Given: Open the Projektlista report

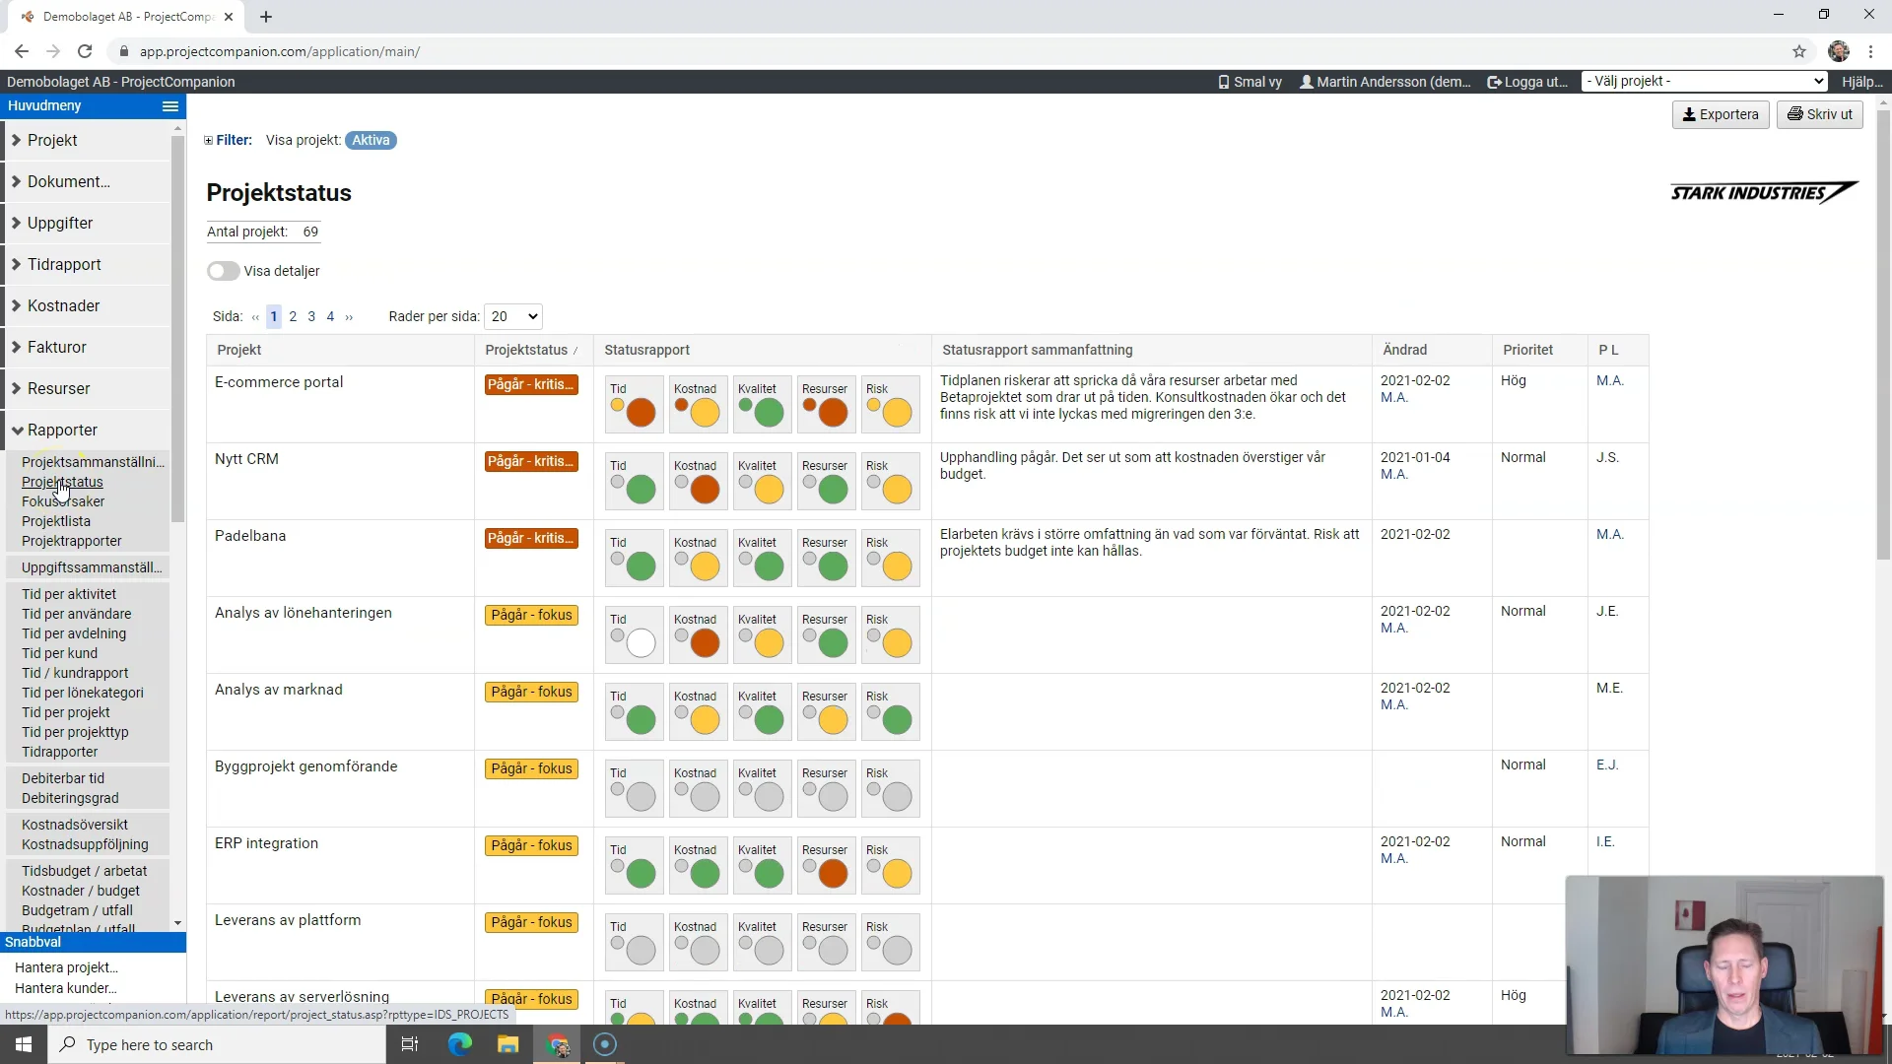Looking at the screenshot, I should tap(56, 521).
